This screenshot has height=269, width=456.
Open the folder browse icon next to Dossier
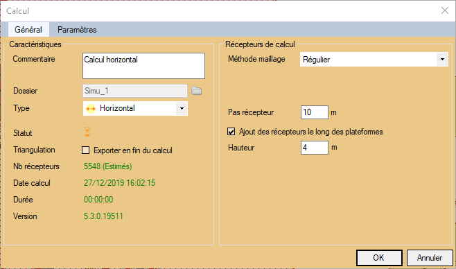pyautogui.click(x=197, y=91)
